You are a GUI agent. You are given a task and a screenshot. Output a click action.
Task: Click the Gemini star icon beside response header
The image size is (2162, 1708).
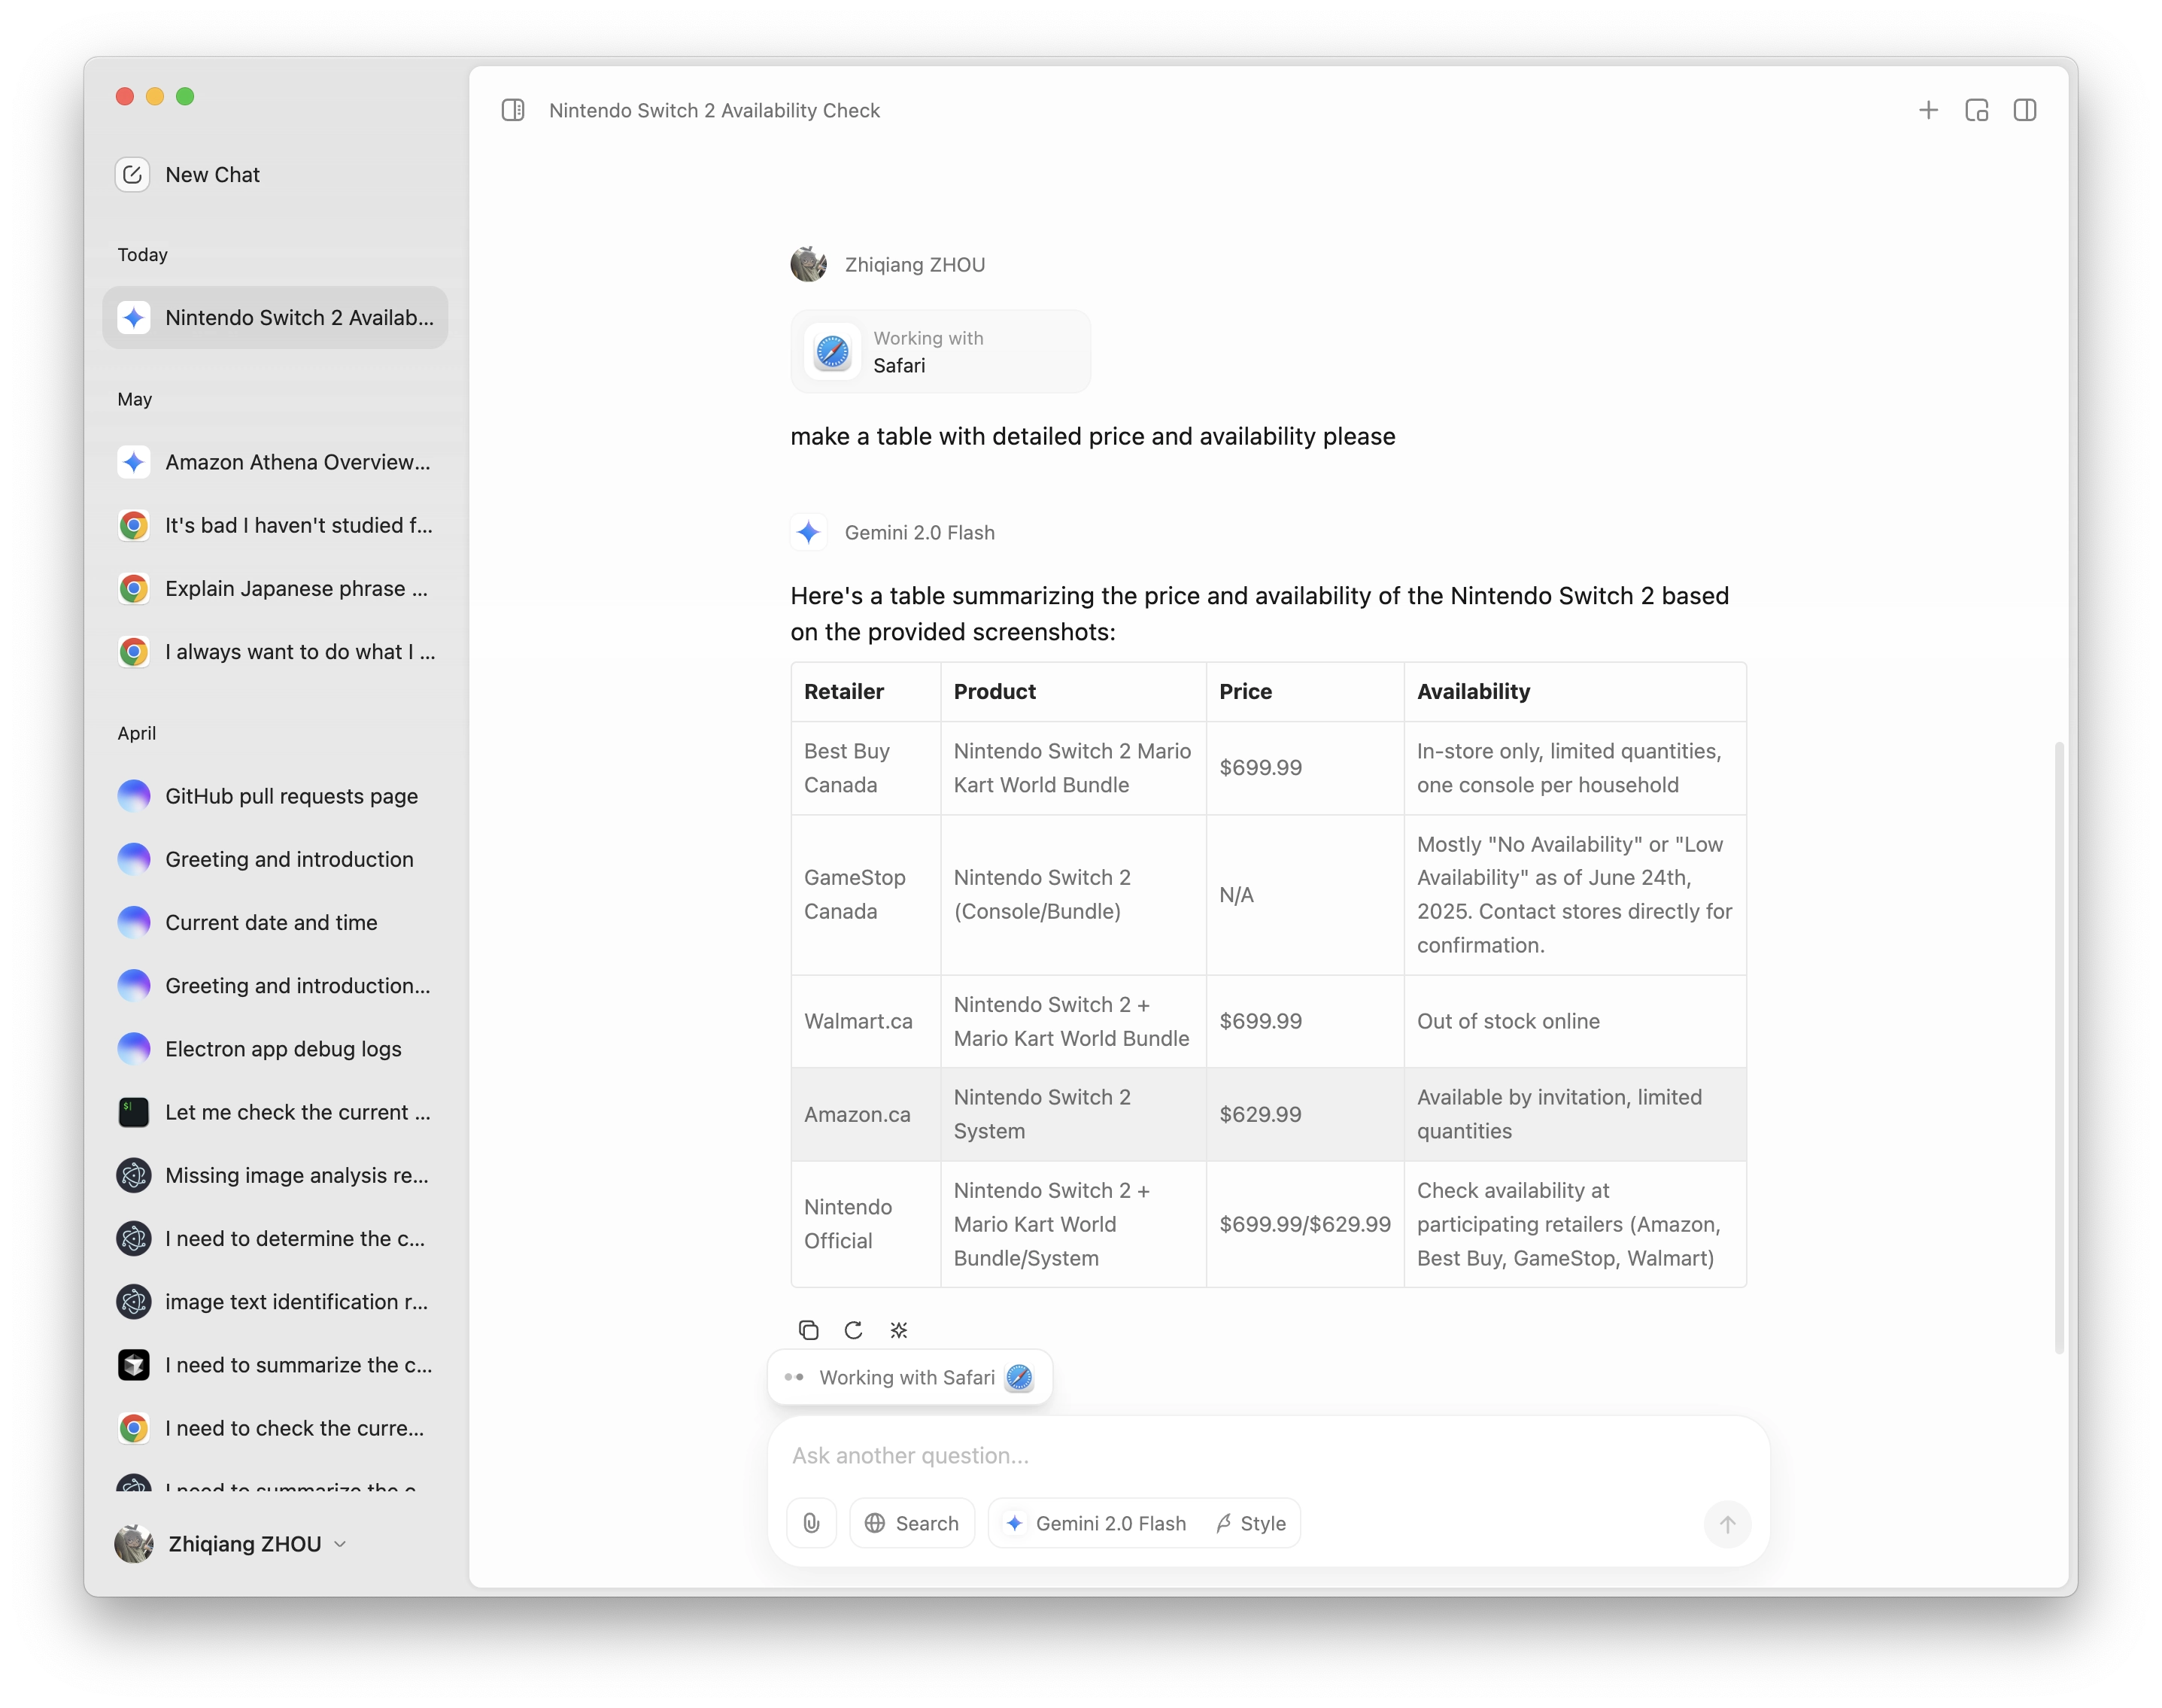pyautogui.click(x=809, y=532)
